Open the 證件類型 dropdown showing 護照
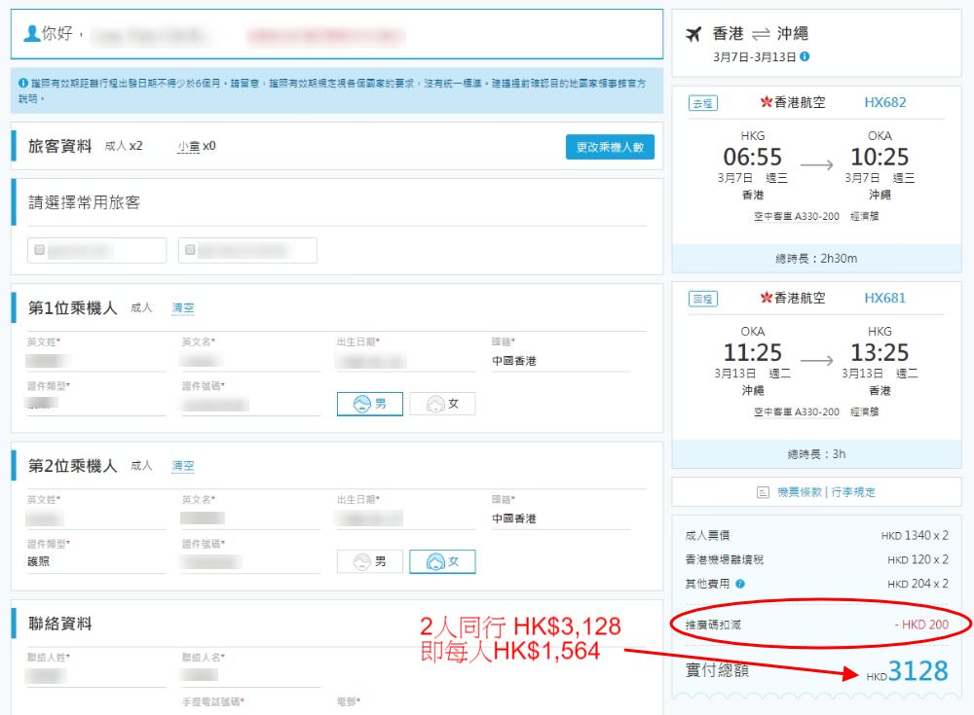 pyautogui.click(x=95, y=561)
